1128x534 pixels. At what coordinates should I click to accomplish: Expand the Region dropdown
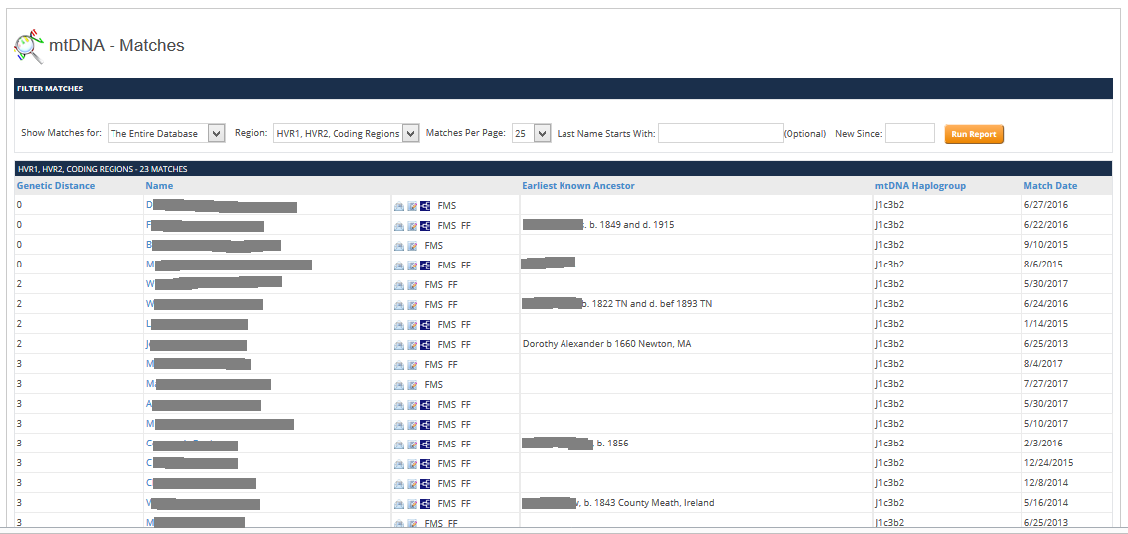[346, 133]
